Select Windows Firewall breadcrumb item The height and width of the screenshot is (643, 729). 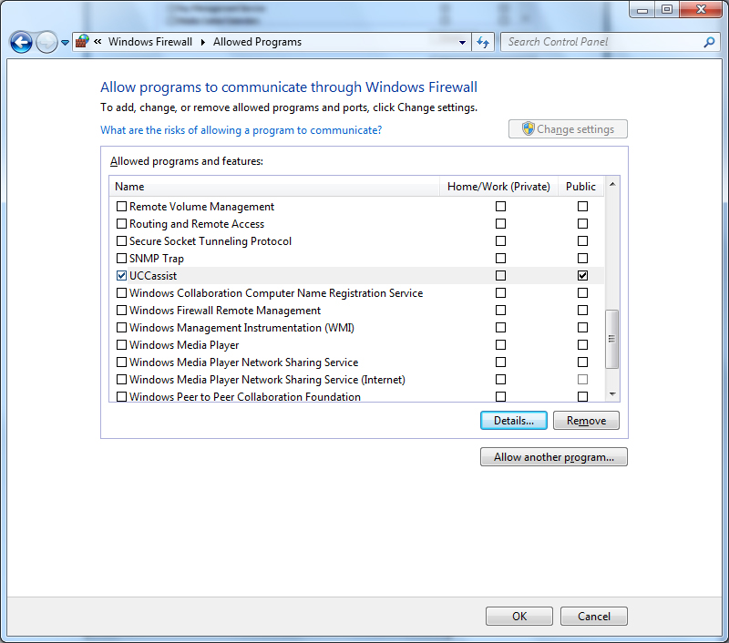[x=149, y=42]
